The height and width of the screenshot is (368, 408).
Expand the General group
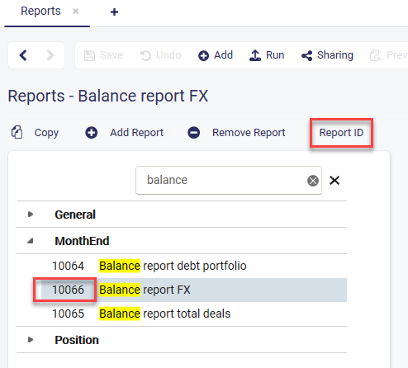31,215
